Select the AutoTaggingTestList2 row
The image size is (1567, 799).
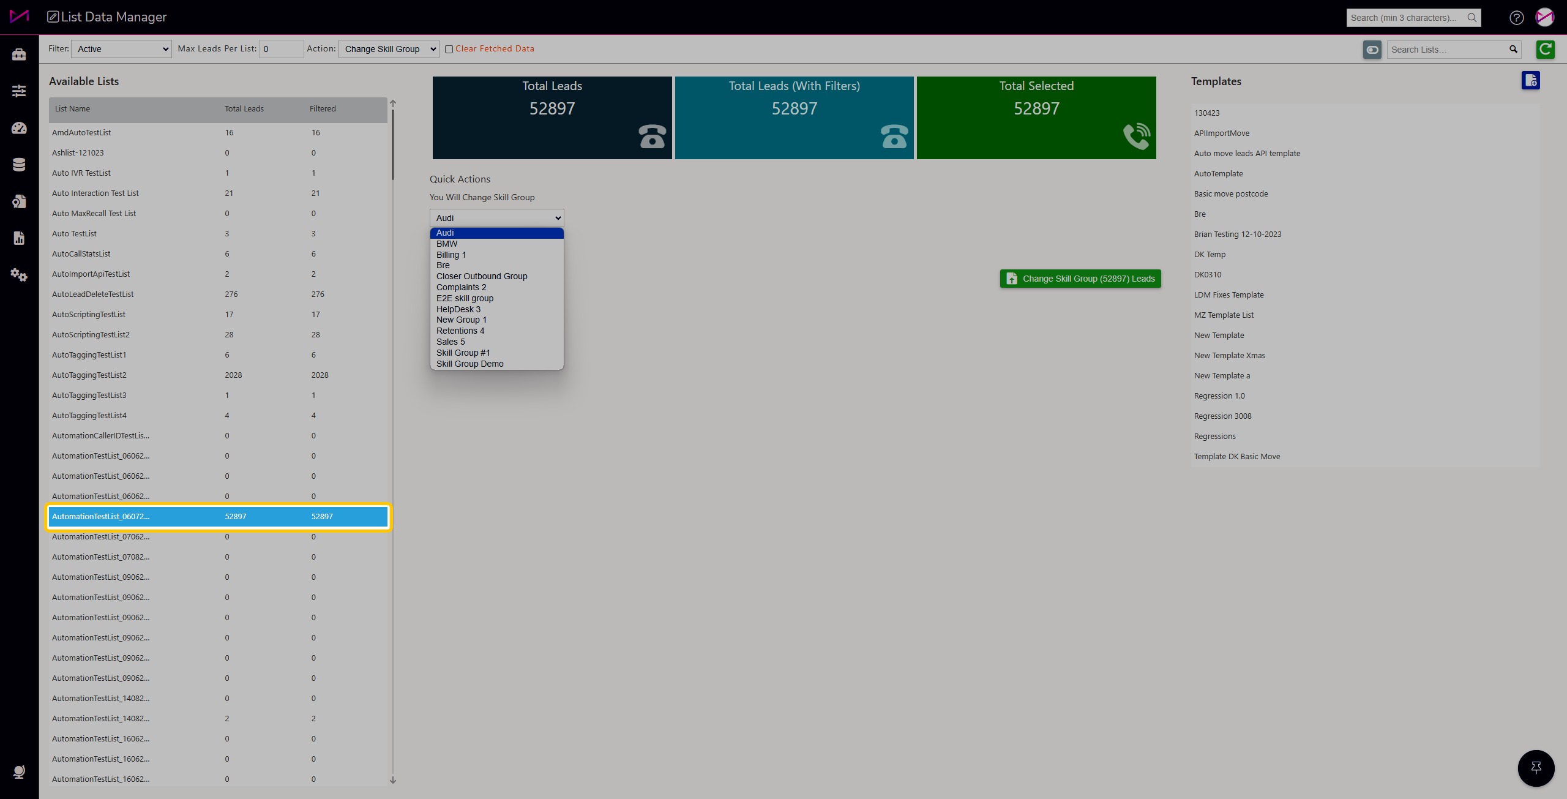point(218,375)
